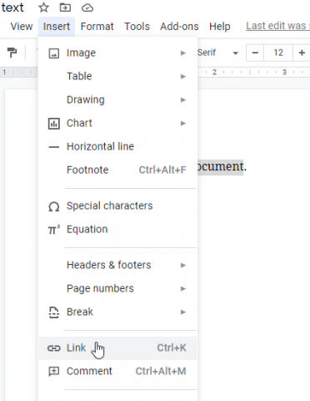Open the Add-ons menu
310x401 pixels.
tap(179, 27)
